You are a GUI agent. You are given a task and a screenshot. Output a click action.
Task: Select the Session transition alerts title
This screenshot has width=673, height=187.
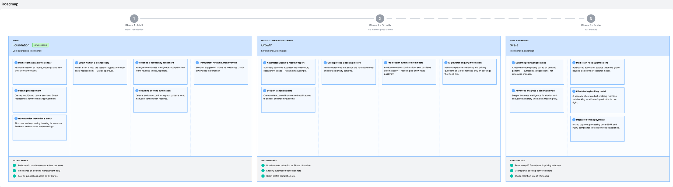click(x=279, y=91)
